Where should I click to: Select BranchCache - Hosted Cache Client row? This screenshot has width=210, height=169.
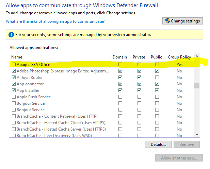click(x=61, y=123)
